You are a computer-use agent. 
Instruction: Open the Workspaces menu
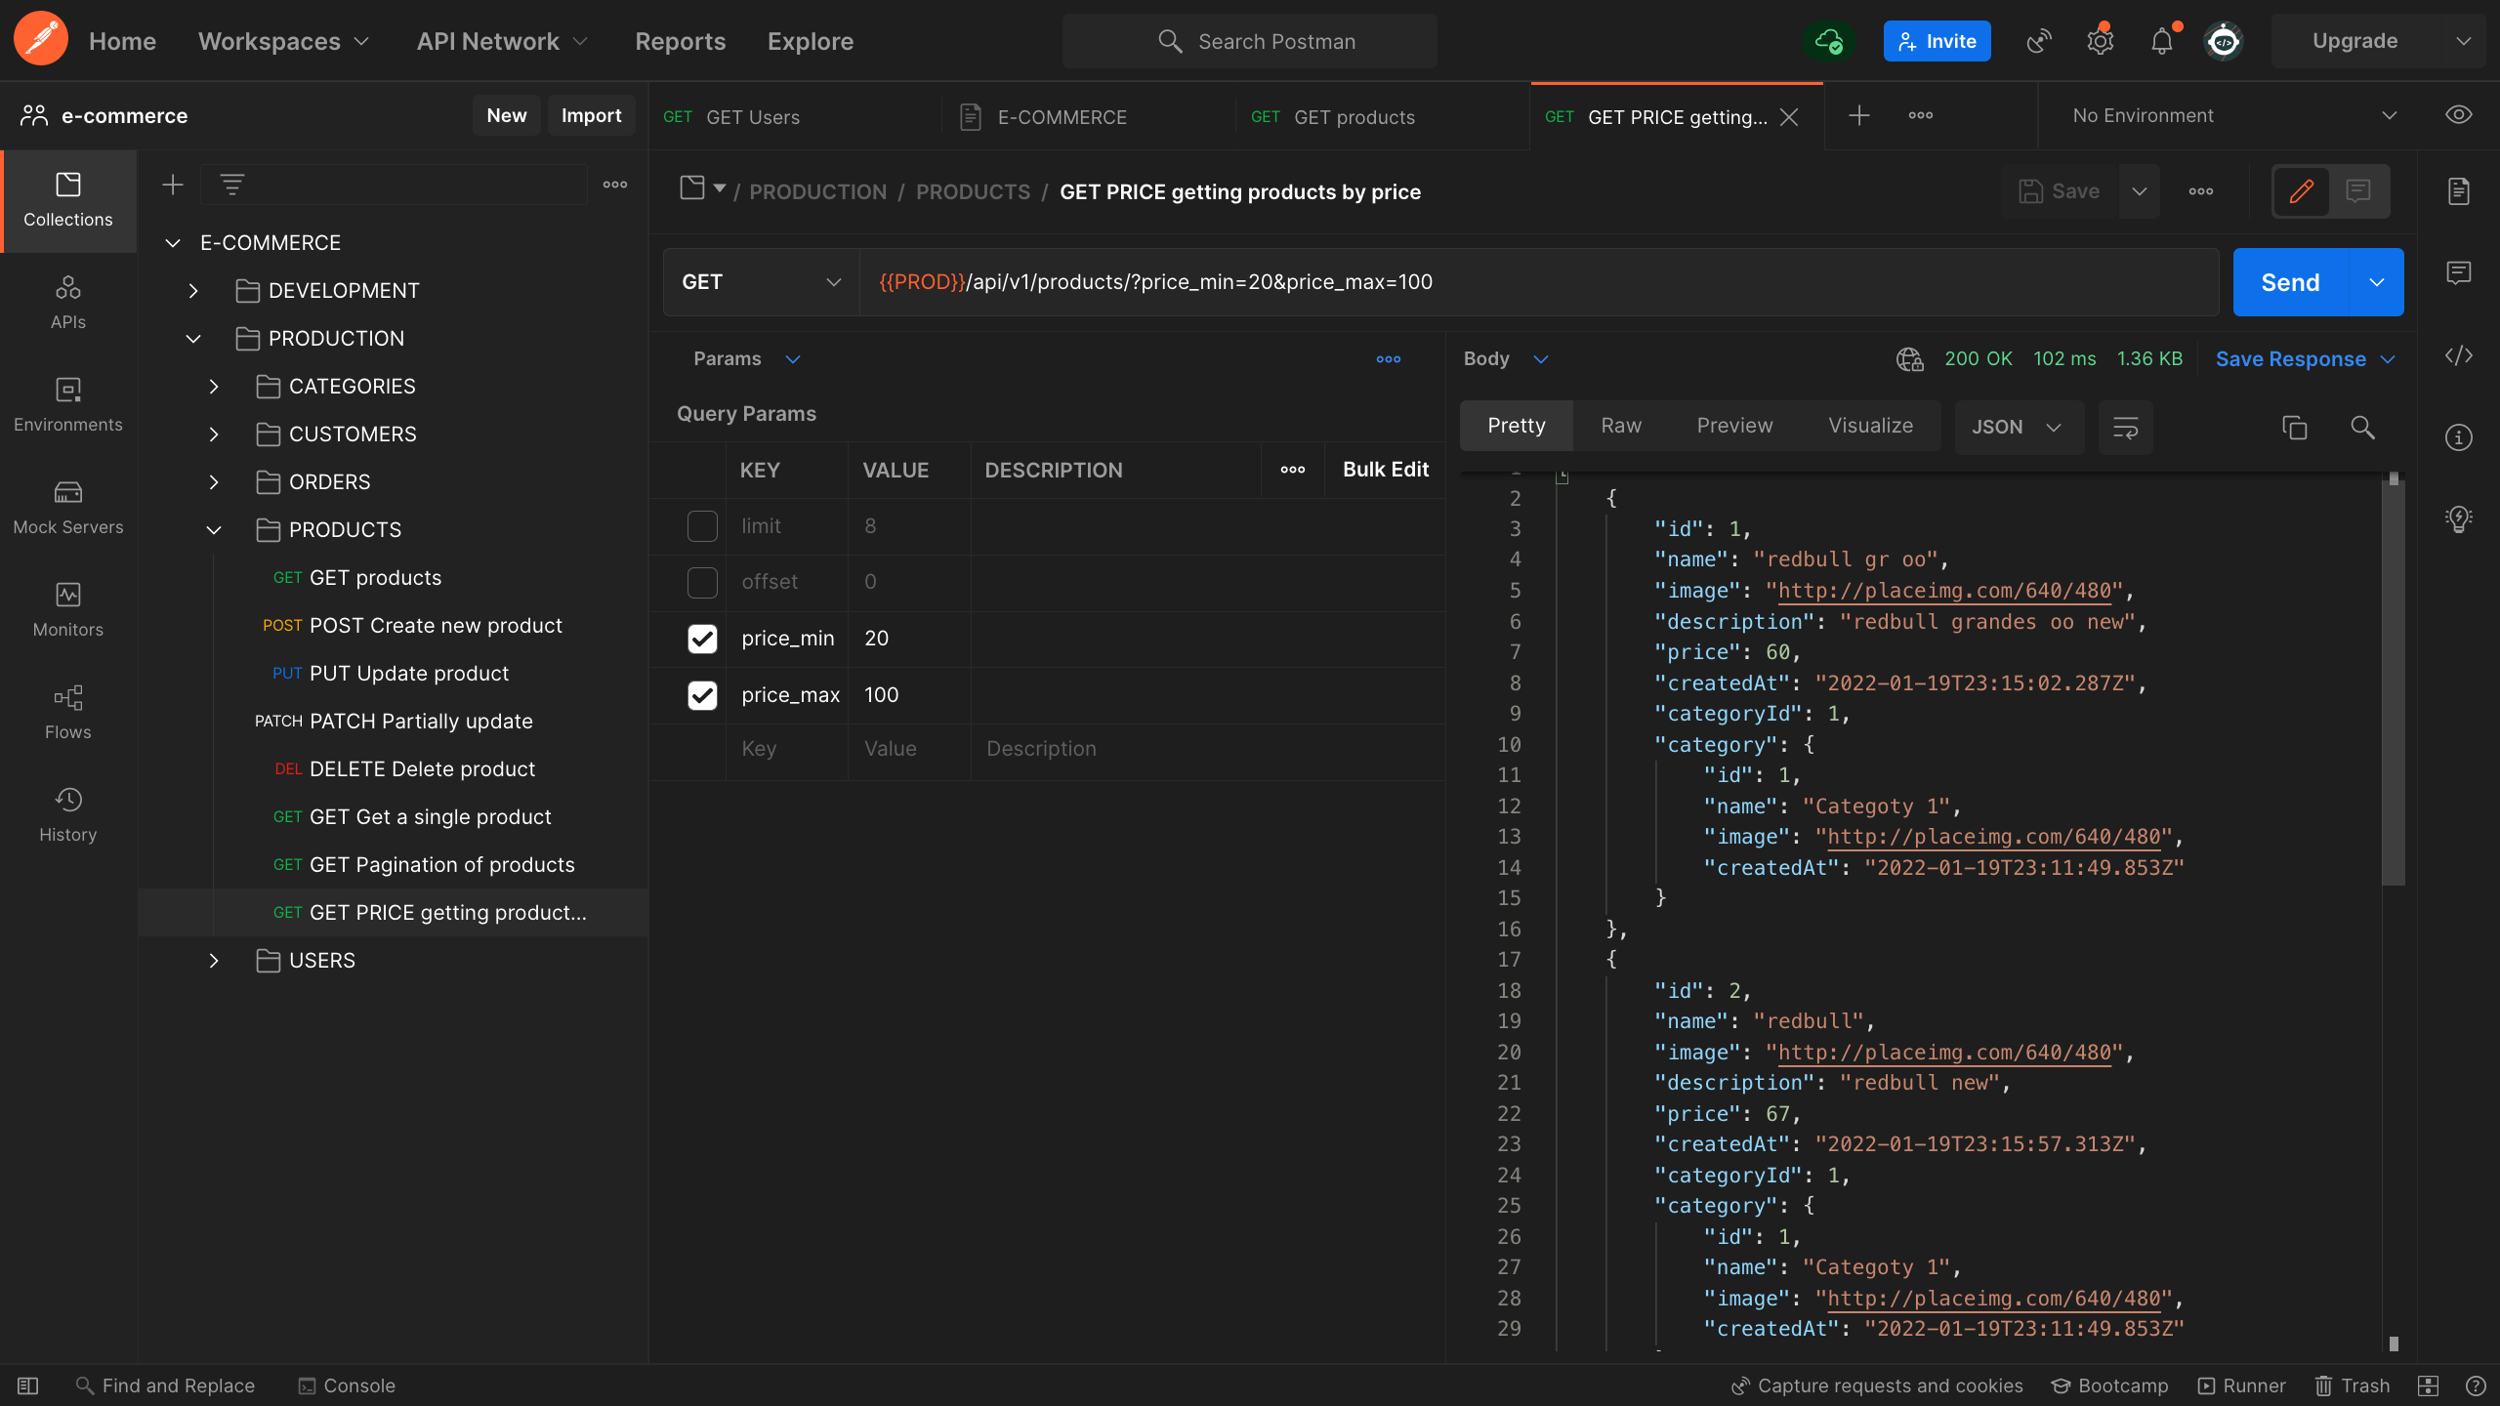pyautogui.click(x=283, y=41)
